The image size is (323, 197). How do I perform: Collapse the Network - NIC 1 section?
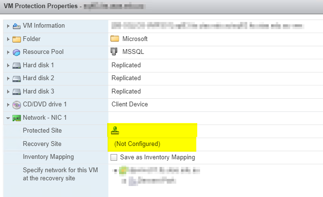(8, 118)
